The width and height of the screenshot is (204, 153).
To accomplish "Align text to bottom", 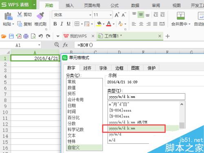I will pos(148,15).
